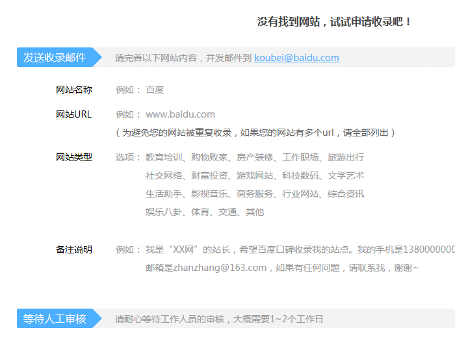Click the 社交网络 category option
Viewport: 455px width, 345px height.
tap(164, 175)
